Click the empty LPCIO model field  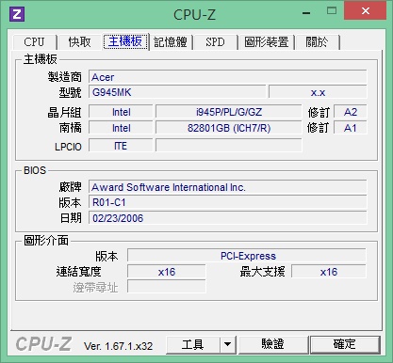click(229, 146)
